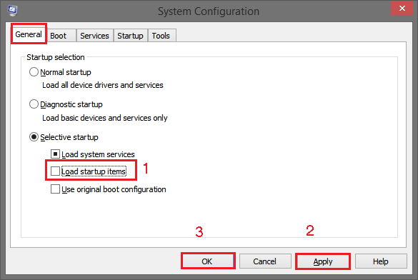418x280 pixels.
Task: Click the System Configuration title text
Action: tap(209, 11)
